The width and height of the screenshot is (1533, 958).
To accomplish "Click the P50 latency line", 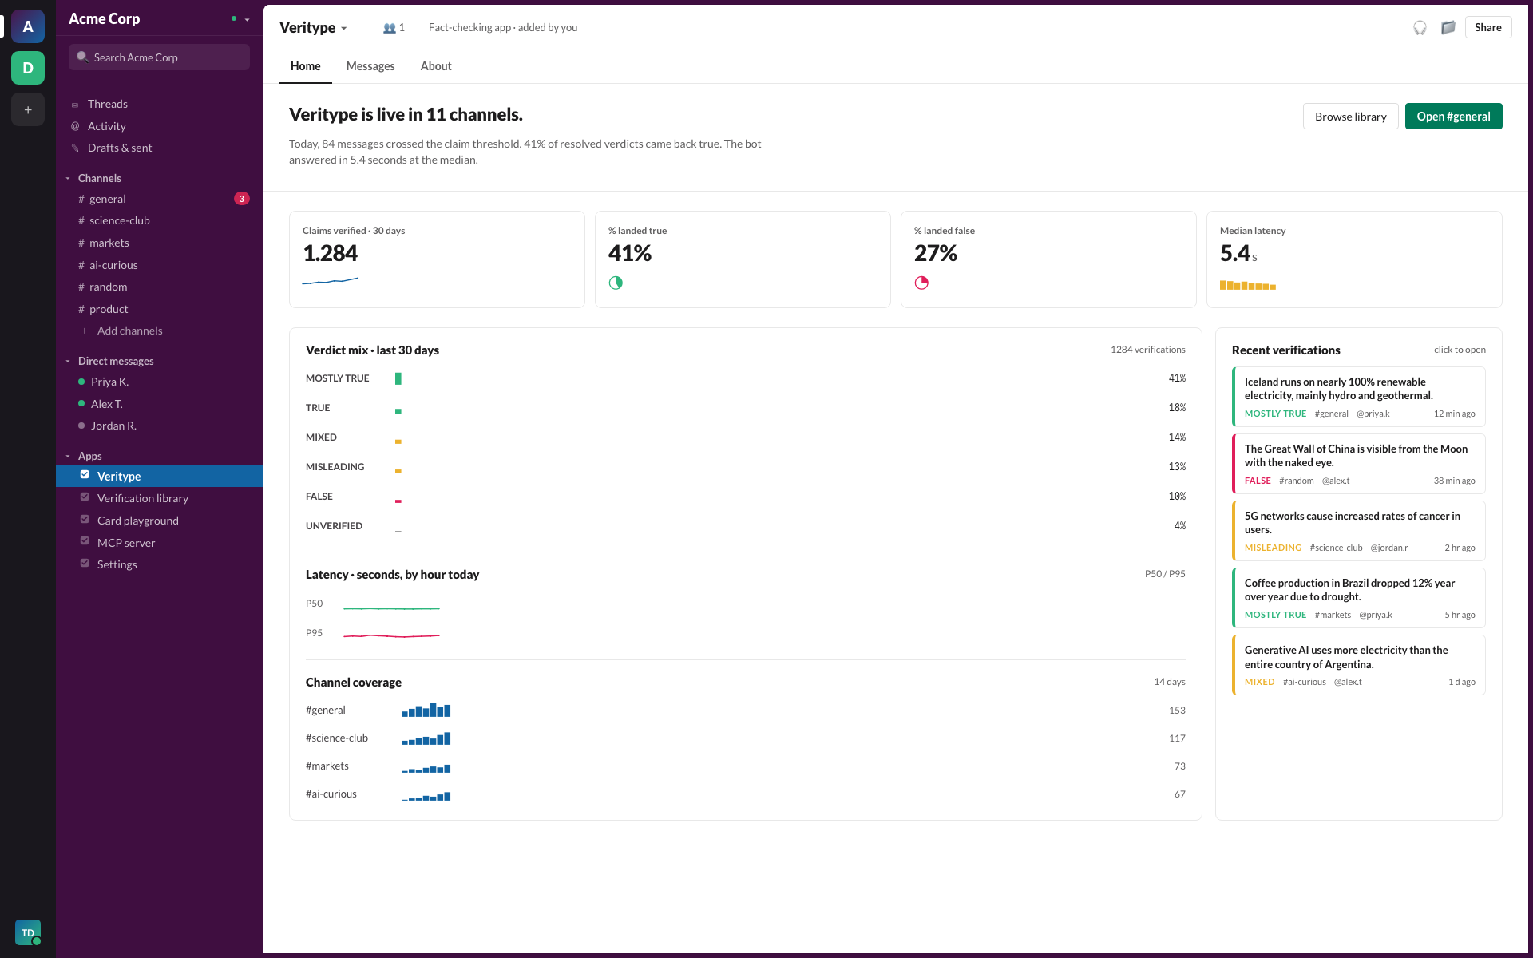I will point(391,608).
